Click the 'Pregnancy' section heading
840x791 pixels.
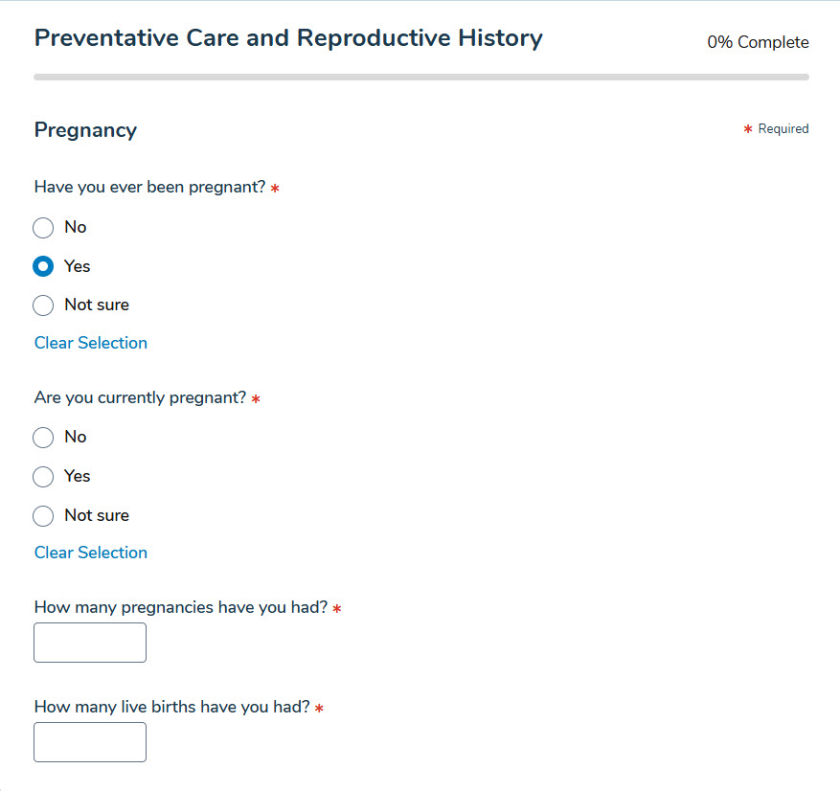[x=85, y=130]
